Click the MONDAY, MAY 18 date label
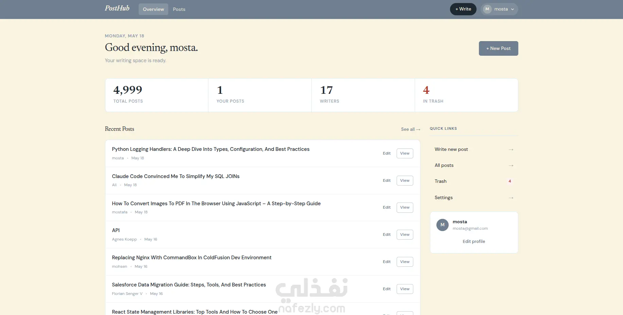Screen dimensions: 623x315 [124, 36]
